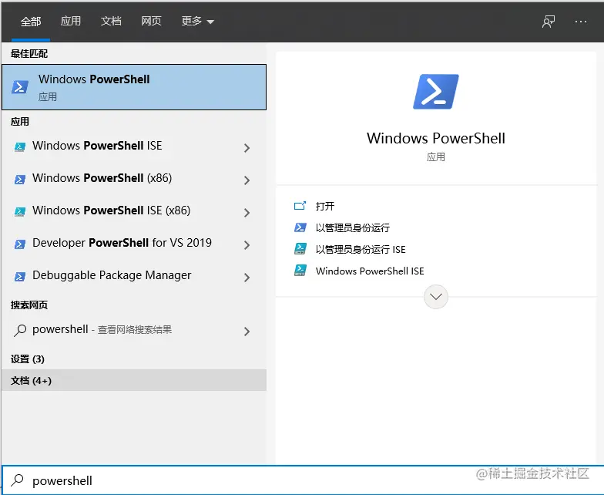This screenshot has height=495, width=604.
Task: Open the three-dot options menu
Action: click(x=581, y=22)
